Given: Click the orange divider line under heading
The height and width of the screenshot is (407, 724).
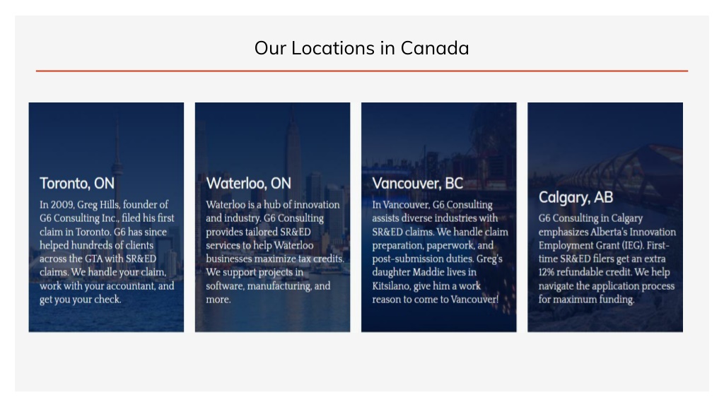Looking at the screenshot, I should pos(362,71).
